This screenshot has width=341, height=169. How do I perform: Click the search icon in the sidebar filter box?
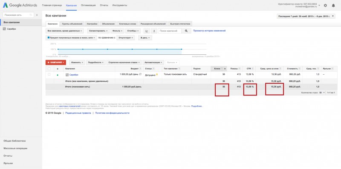pyautogui.click(x=31, y=15)
